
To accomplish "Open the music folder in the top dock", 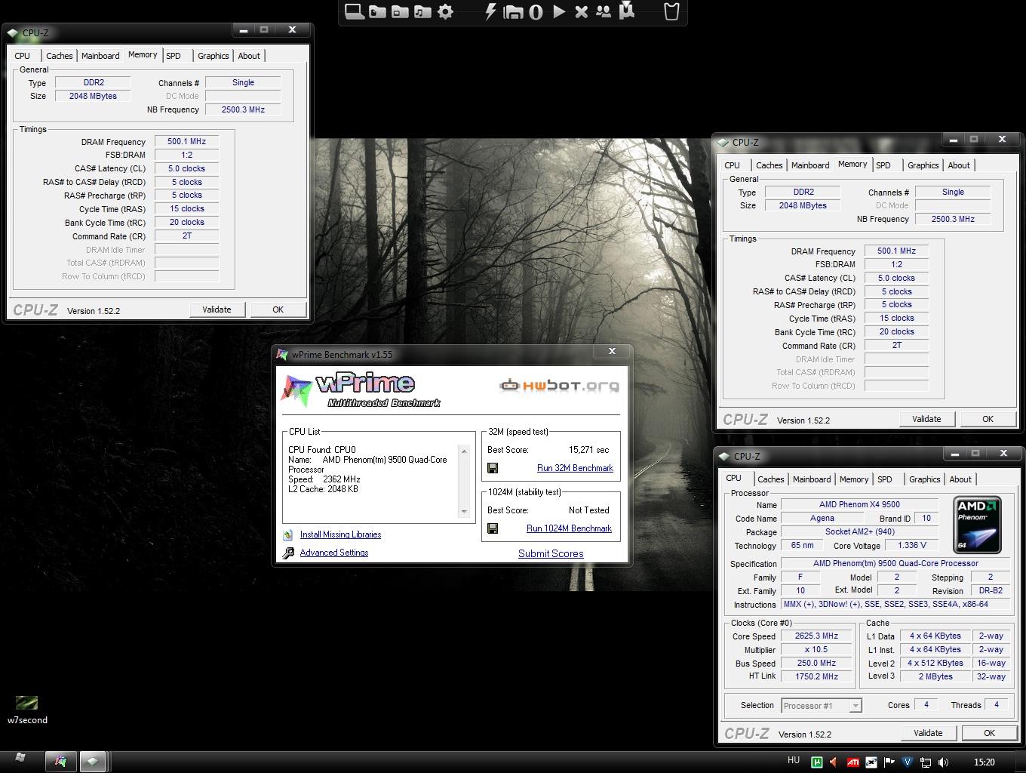I will click(422, 11).
